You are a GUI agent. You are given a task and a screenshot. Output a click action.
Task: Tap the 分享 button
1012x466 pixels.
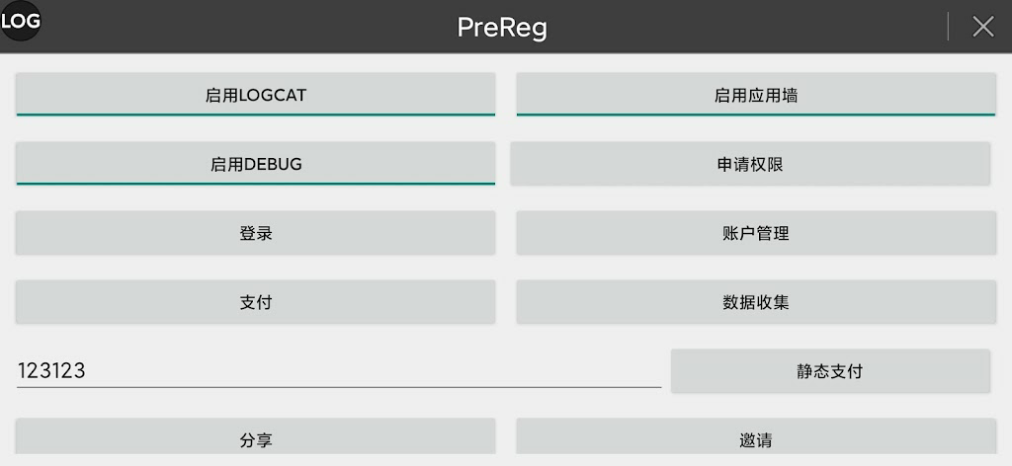coord(255,440)
